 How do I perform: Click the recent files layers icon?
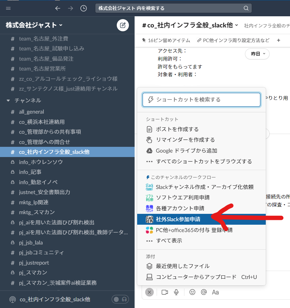pyautogui.click(x=149, y=266)
